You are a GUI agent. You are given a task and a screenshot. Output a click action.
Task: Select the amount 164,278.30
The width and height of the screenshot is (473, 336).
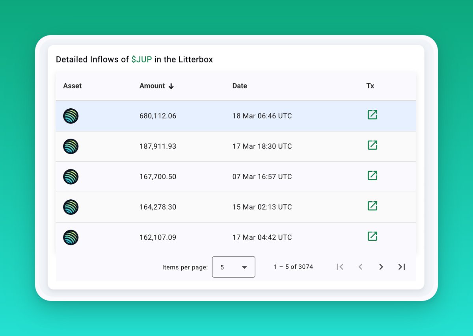point(158,207)
